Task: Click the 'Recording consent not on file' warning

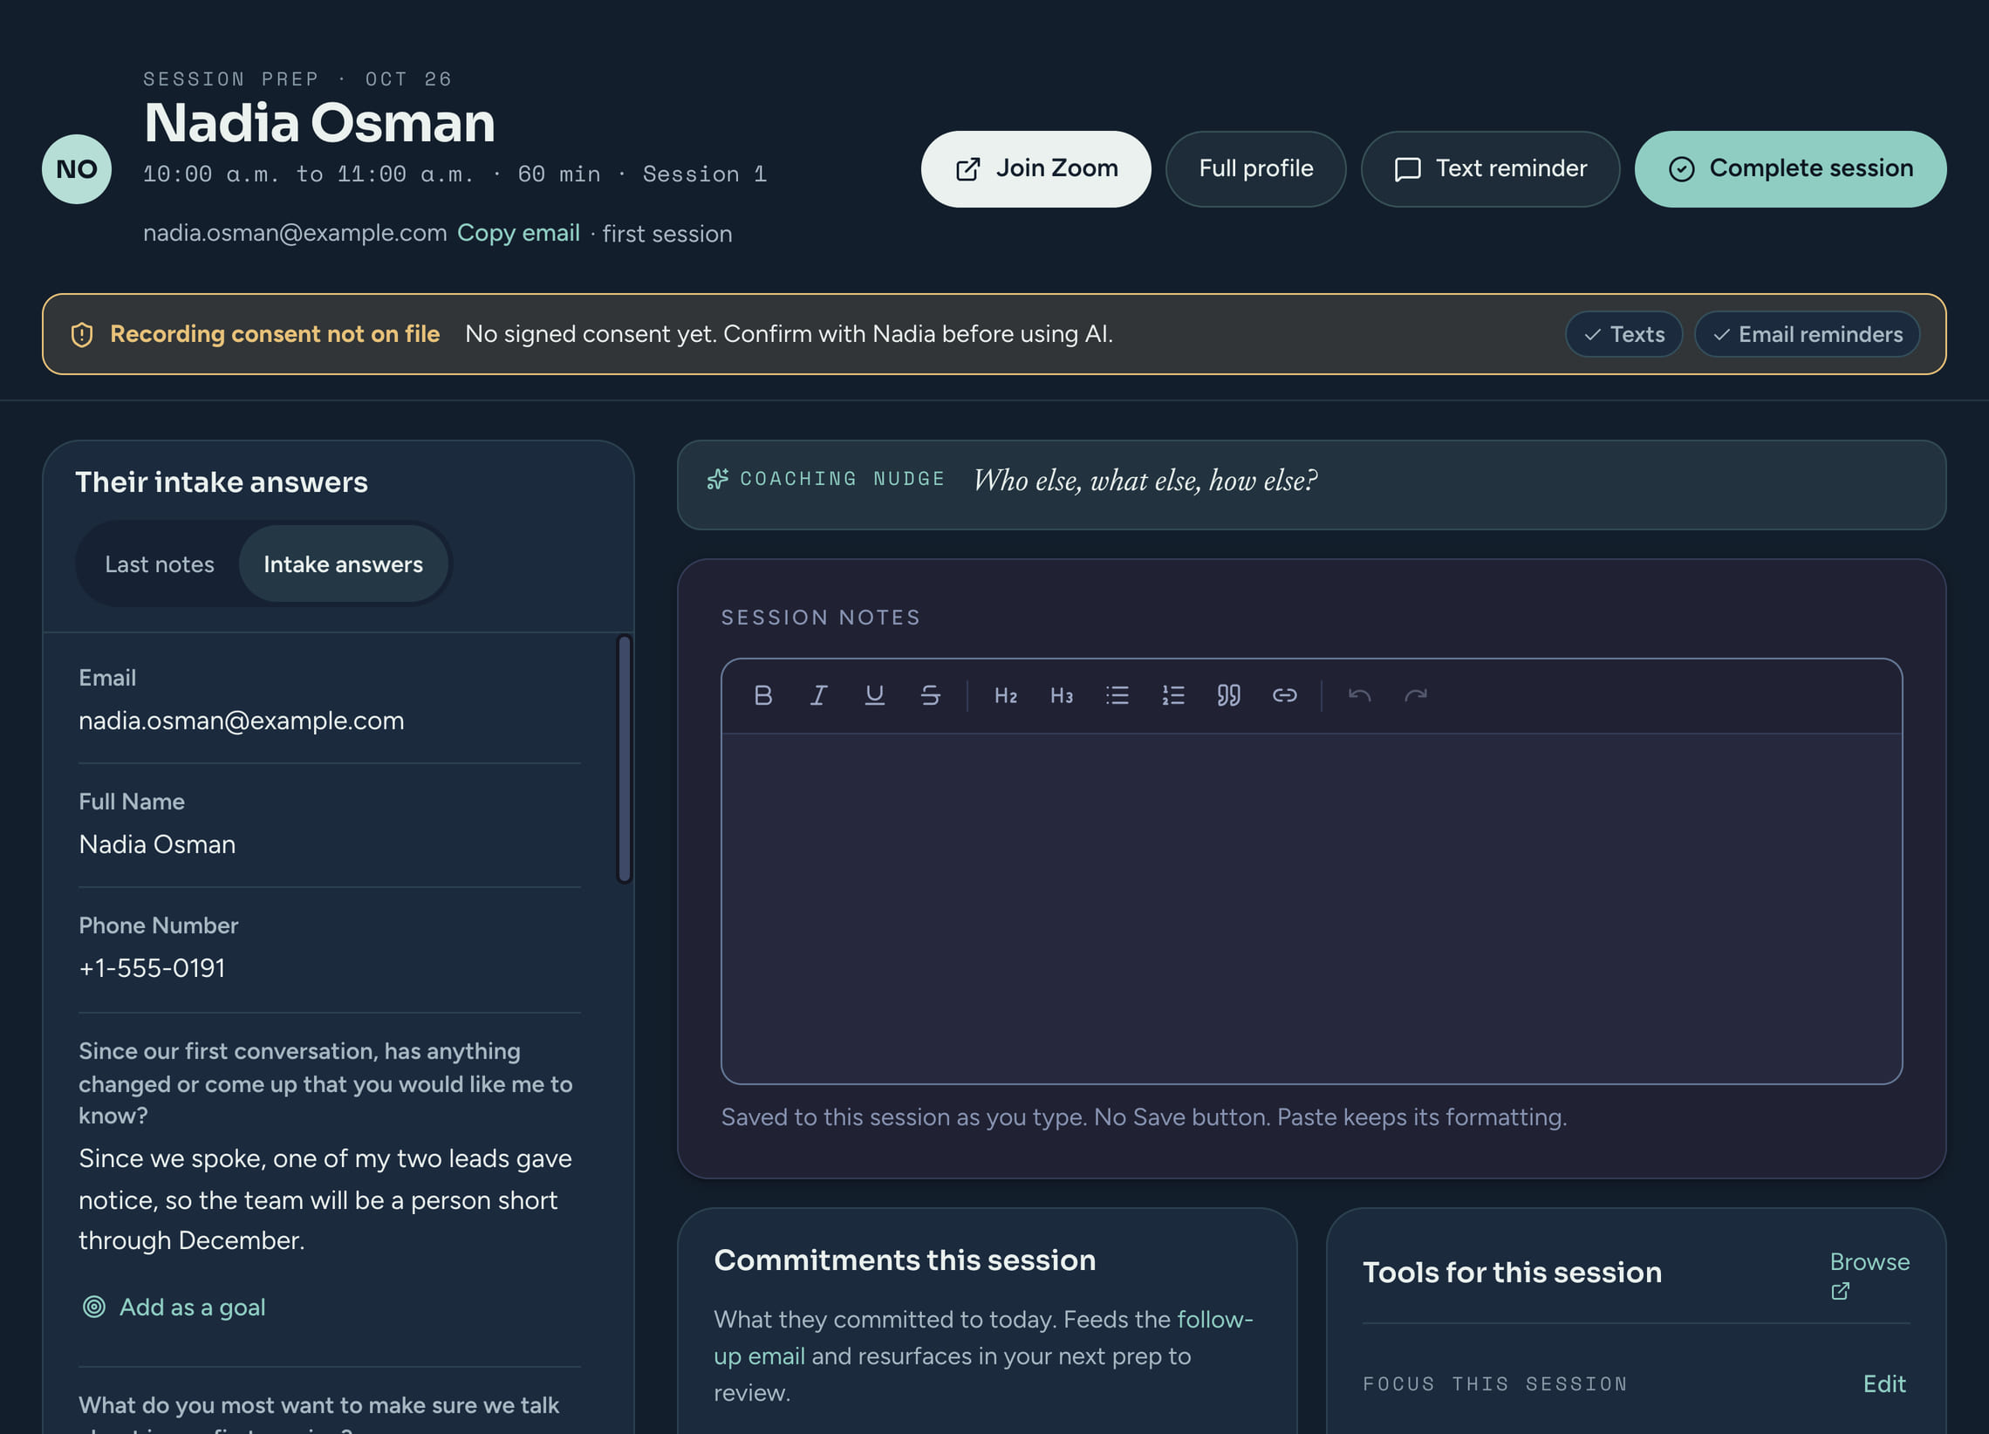Action: coord(275,334)
